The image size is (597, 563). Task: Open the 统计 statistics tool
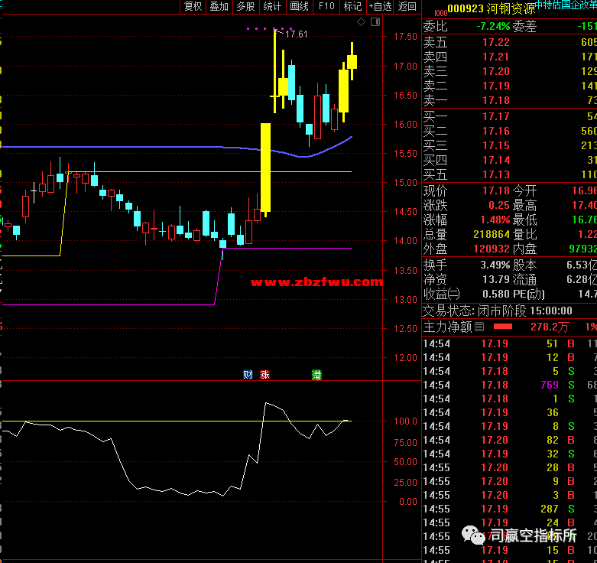tap(272, 6)
